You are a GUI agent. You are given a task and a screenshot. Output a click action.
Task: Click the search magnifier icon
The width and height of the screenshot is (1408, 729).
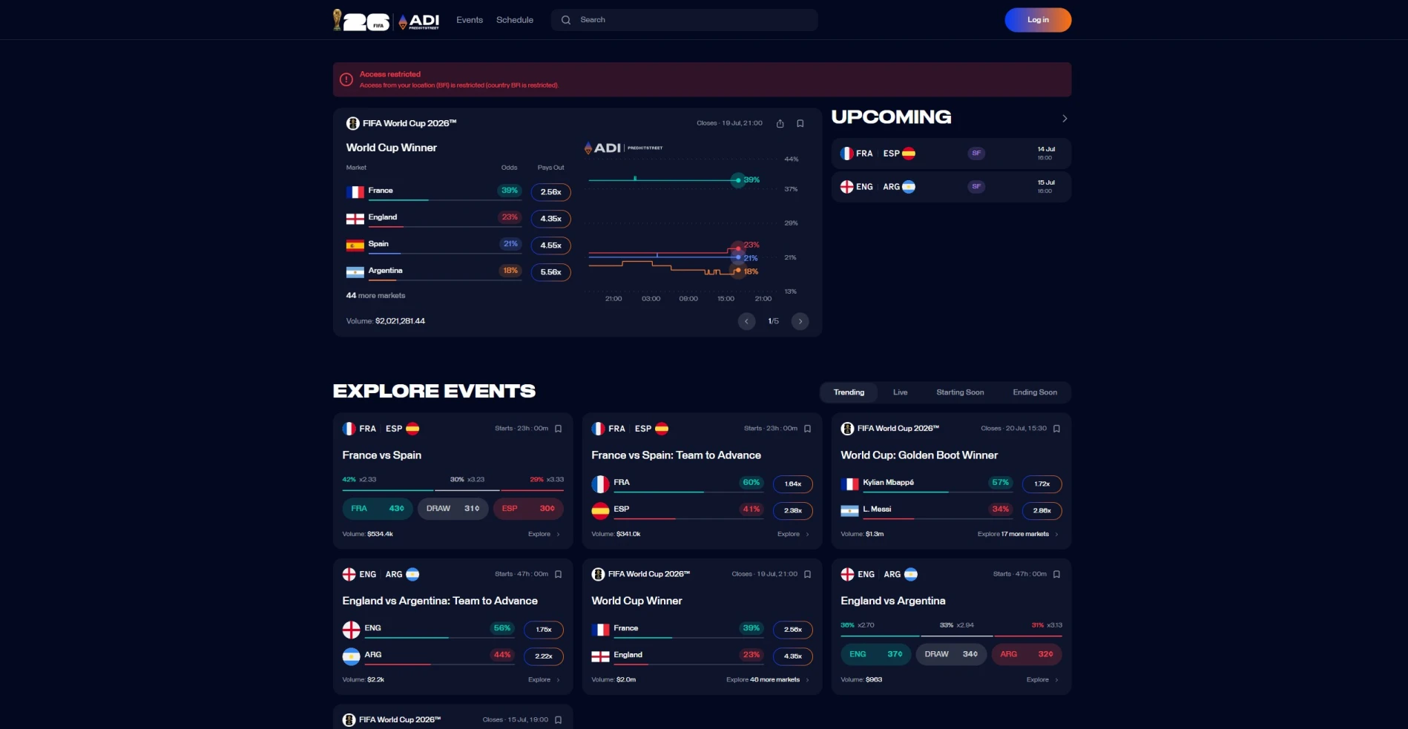click(566, 20)
